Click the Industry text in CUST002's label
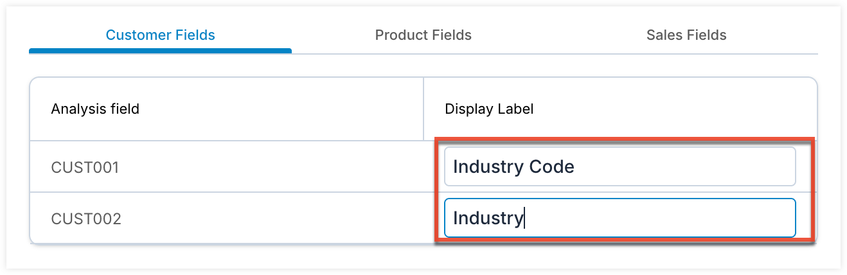The width and height of the screenshot is (847, 275). pyautogui.click(x=488, y=218)
